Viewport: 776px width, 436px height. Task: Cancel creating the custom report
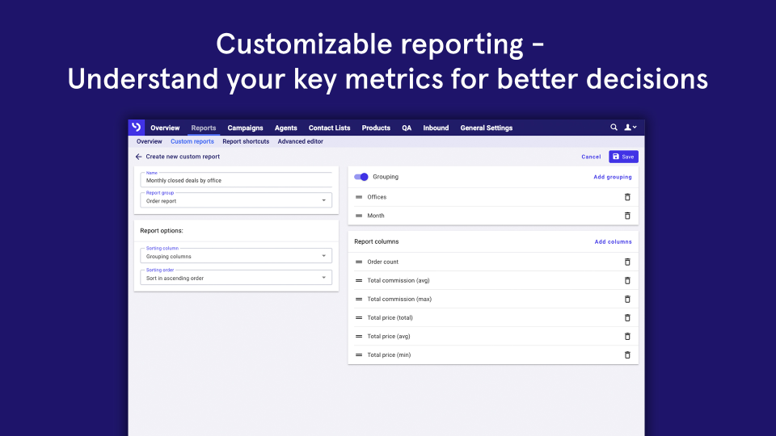(591, 157)
